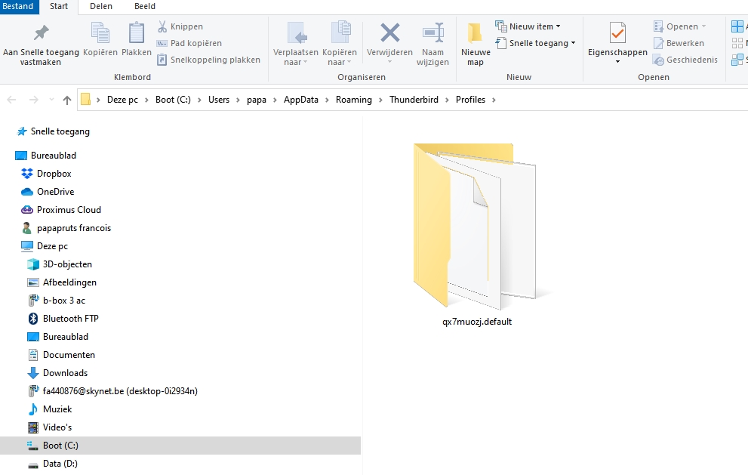The height and width of the screenshot is (475, 748).
Task: Open Dropbox in the navigation pane
Action: 54,174
